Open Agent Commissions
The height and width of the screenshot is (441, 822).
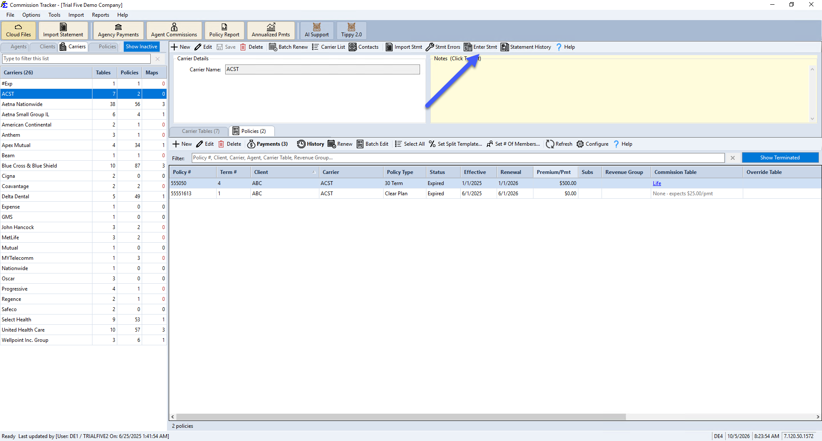tap(174, 30)
